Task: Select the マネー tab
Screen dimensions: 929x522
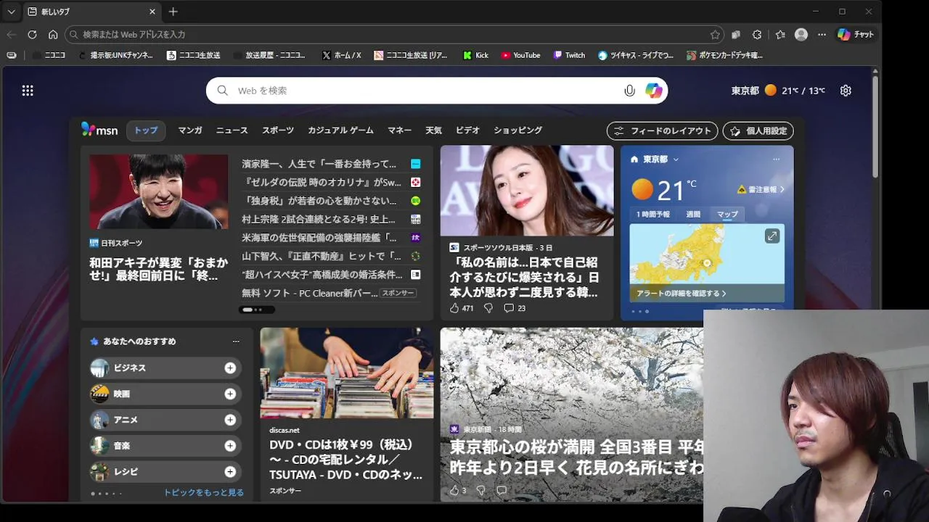Action: point(399,130)
